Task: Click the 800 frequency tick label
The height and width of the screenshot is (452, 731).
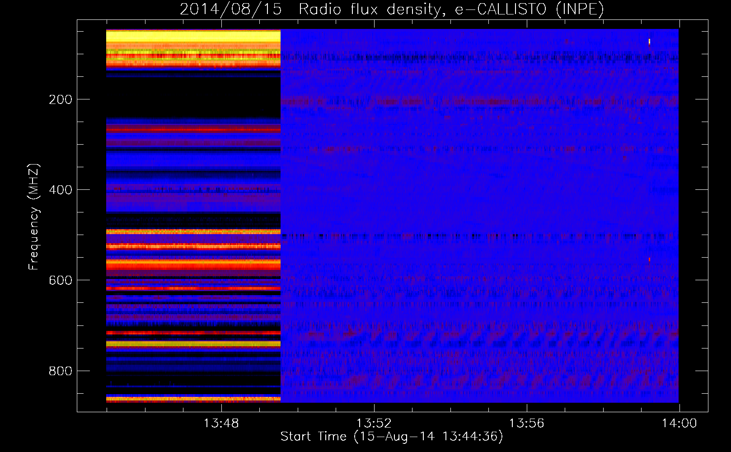Action: tap(61, 371)
